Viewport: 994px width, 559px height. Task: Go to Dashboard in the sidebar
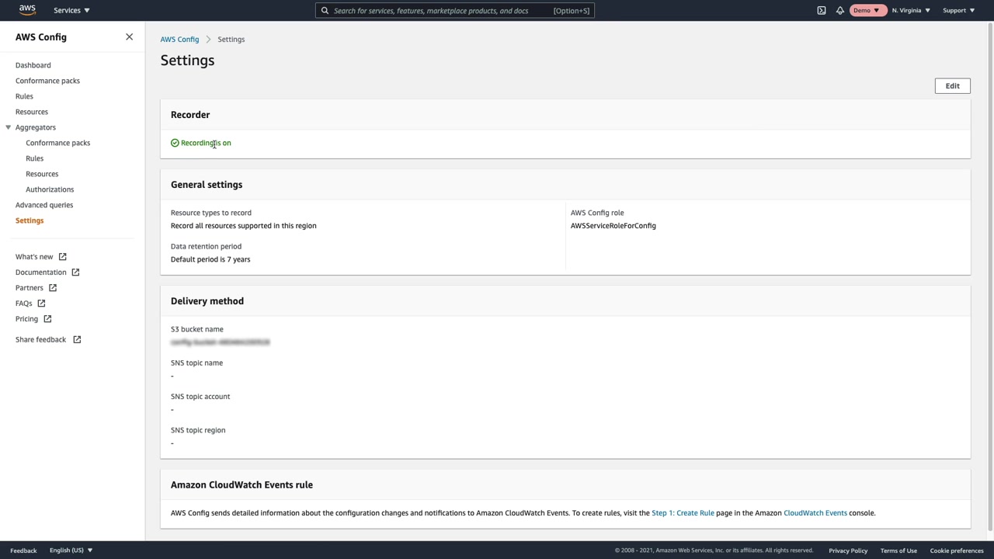coord(33,65)
